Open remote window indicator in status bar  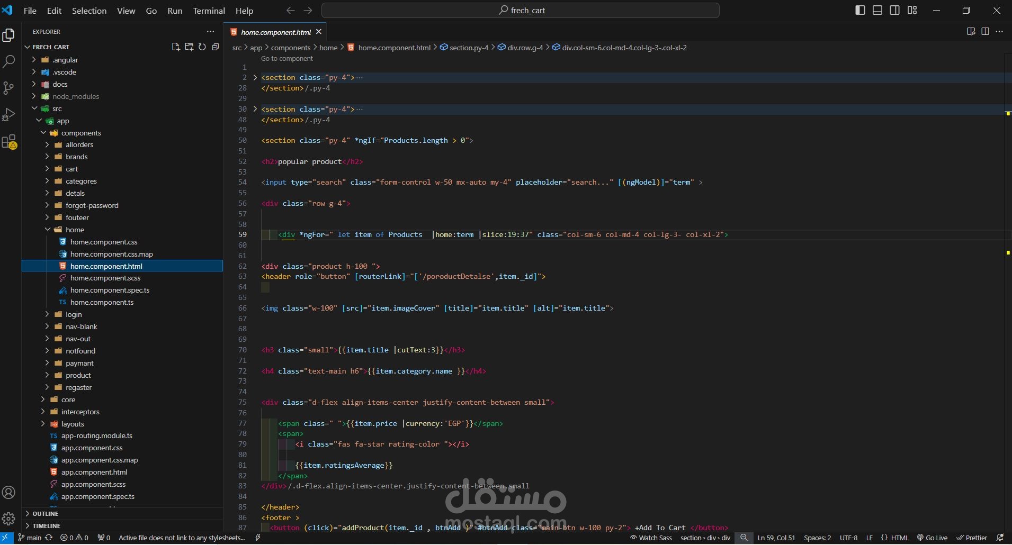click(6, 538)
